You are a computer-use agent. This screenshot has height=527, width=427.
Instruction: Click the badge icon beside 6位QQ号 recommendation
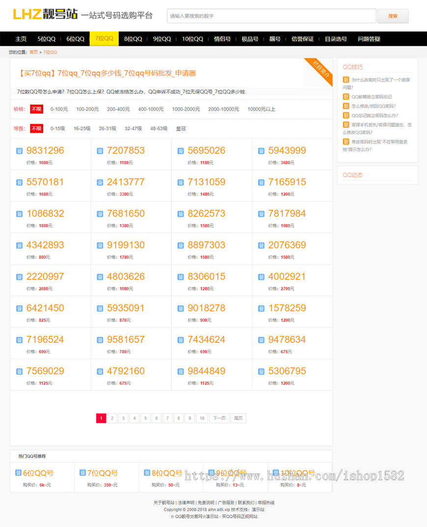tap(18, 473)
